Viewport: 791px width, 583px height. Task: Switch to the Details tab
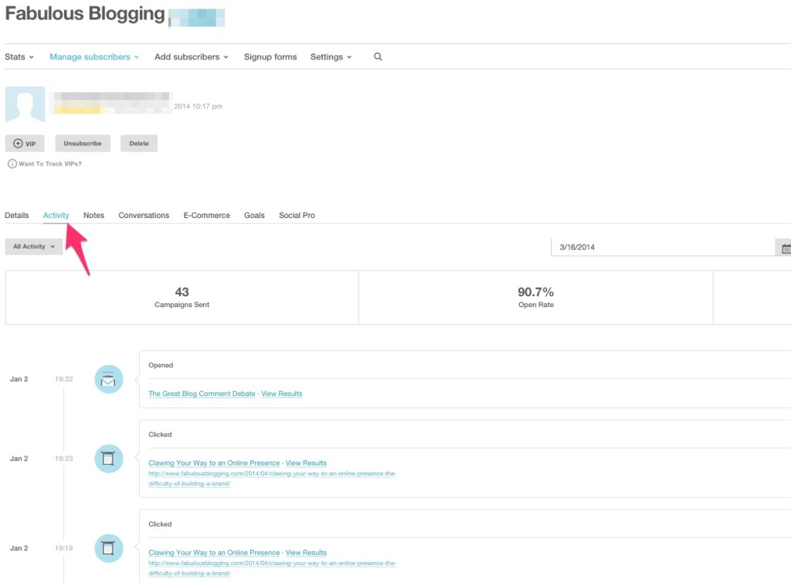[x=17, y=215]
